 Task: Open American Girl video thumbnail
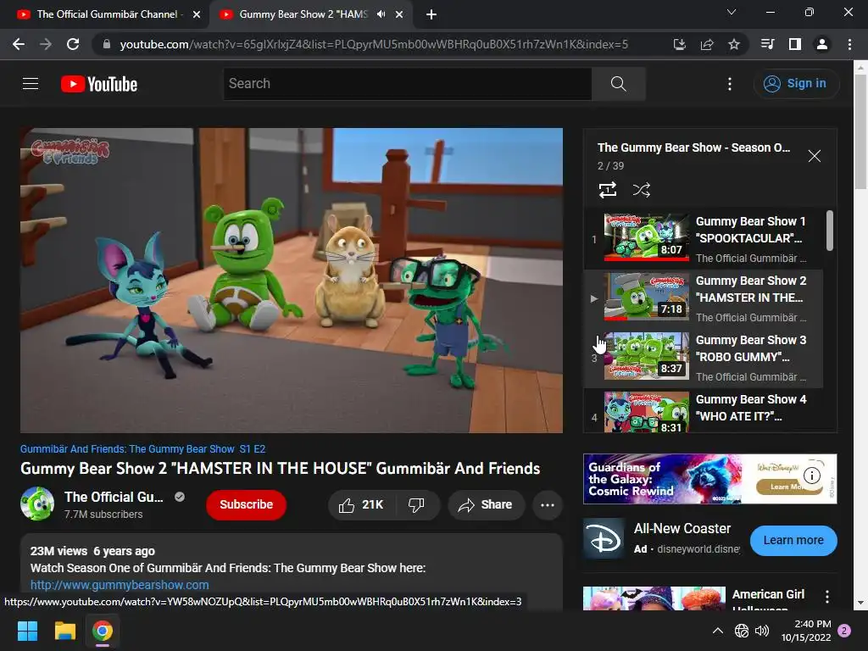pos(654,598)
